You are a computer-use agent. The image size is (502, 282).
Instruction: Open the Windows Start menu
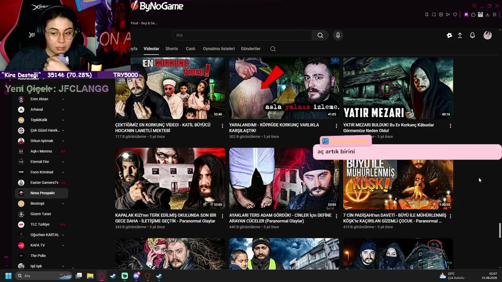pos(8,276)
